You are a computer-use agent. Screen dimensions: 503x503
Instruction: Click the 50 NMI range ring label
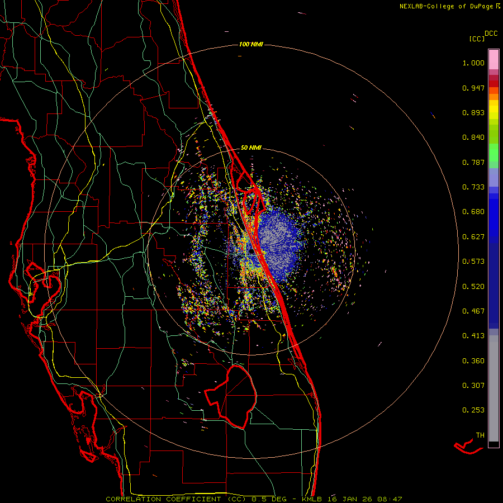(x=251, y=148)
